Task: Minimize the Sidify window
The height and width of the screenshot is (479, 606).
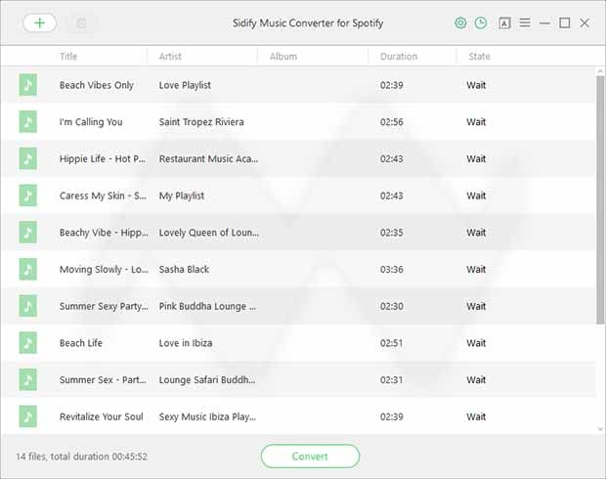Action: pos(544,23)
